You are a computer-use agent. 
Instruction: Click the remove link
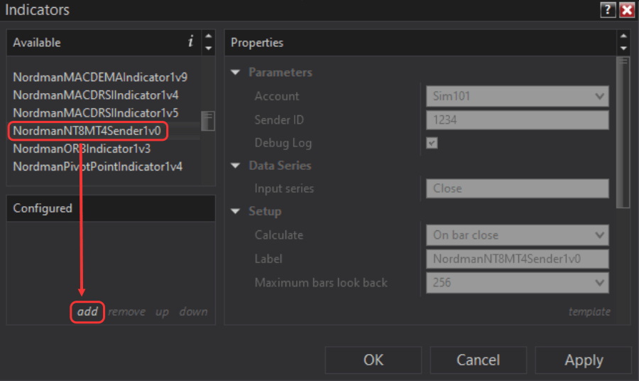127,312
